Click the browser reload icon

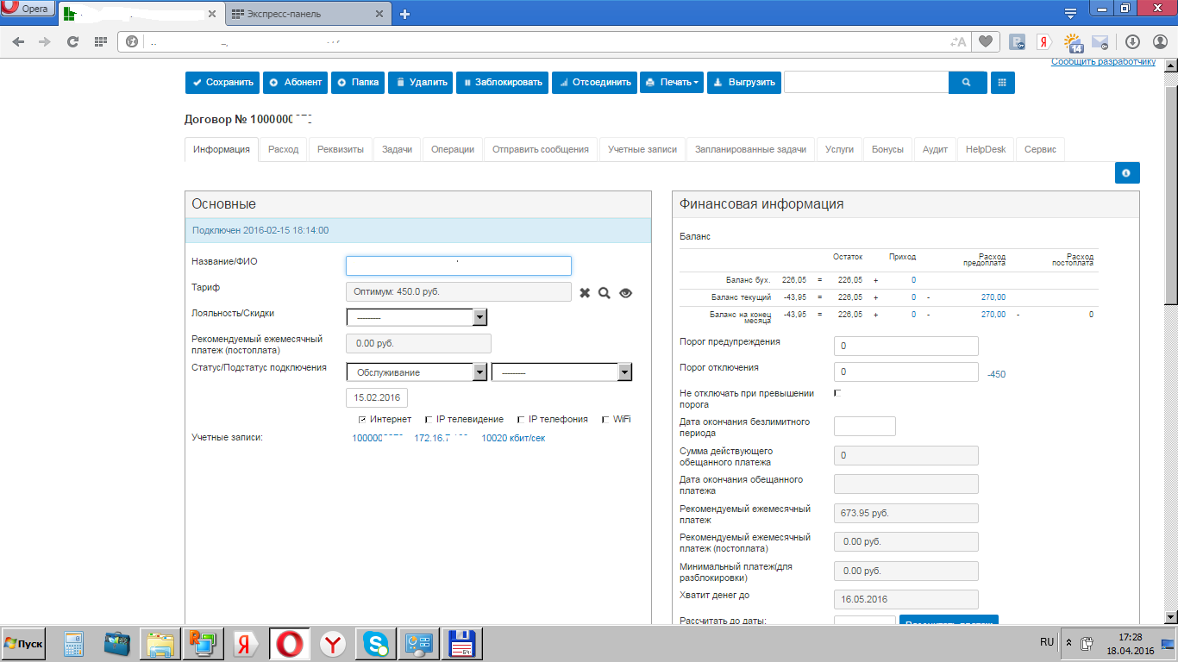click(72, 41)
